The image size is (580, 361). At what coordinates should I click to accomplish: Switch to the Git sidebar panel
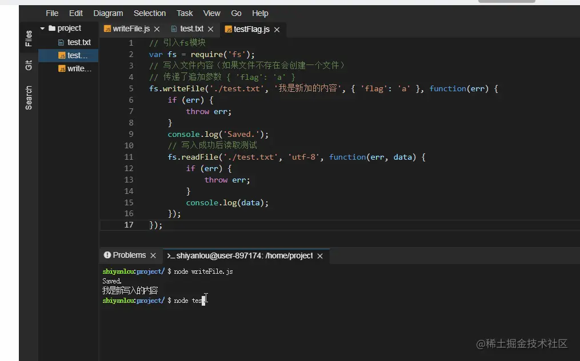coord(29,66)
